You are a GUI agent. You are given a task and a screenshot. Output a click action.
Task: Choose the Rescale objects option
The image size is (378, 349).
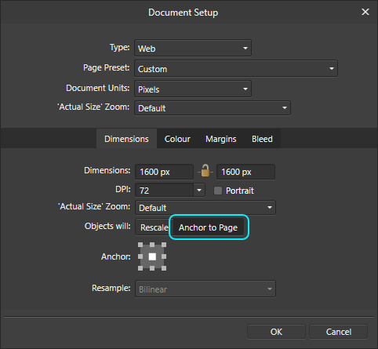pos(154,227)
